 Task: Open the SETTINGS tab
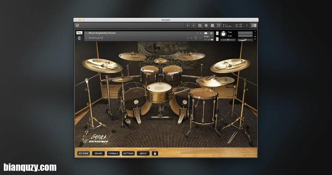[x=128, y=153]
